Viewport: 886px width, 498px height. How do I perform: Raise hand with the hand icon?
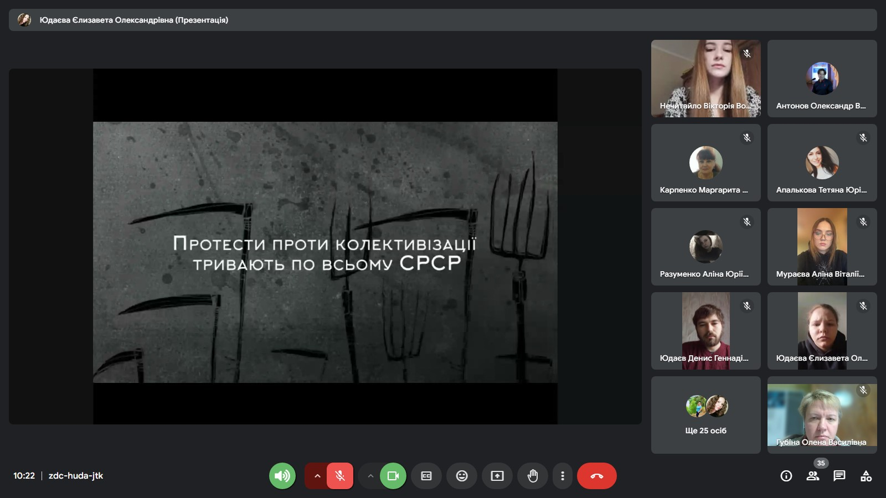533,476
